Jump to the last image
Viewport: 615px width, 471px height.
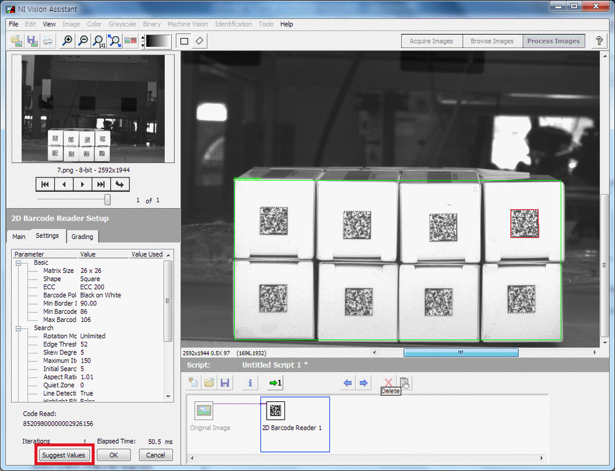click(x=101, y=184)
